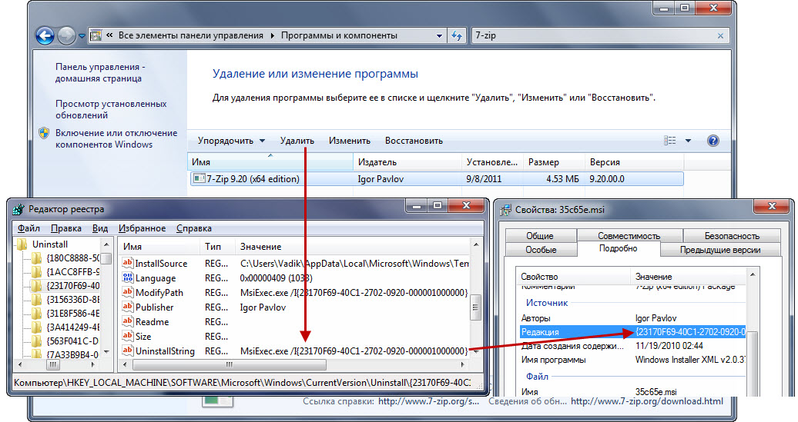Image resolution: width=798 pixels, height=422 pixels.
Task: Select registry key '{31E8F586-4E'
Action: [72, 314]
